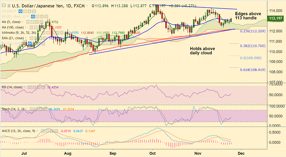Toggle visibility eye for BB (20, close, 2)
Viewport: 286px width, 157px height.
33,17
